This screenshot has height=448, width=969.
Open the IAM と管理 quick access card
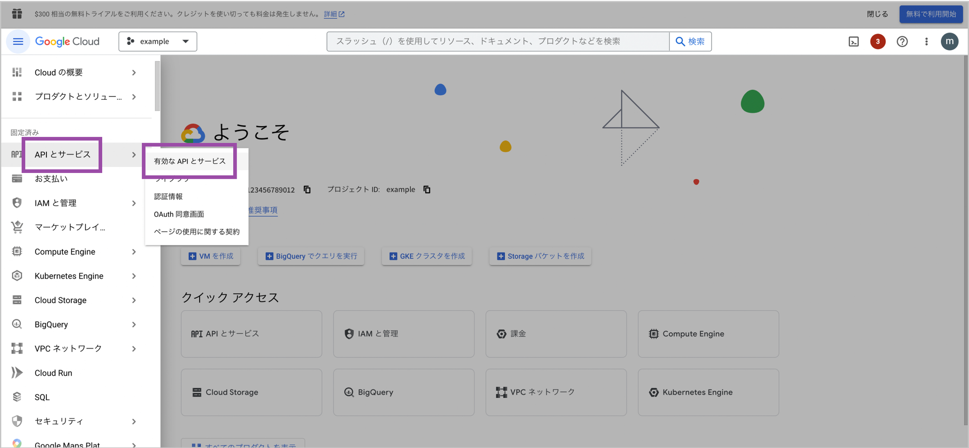404,334
